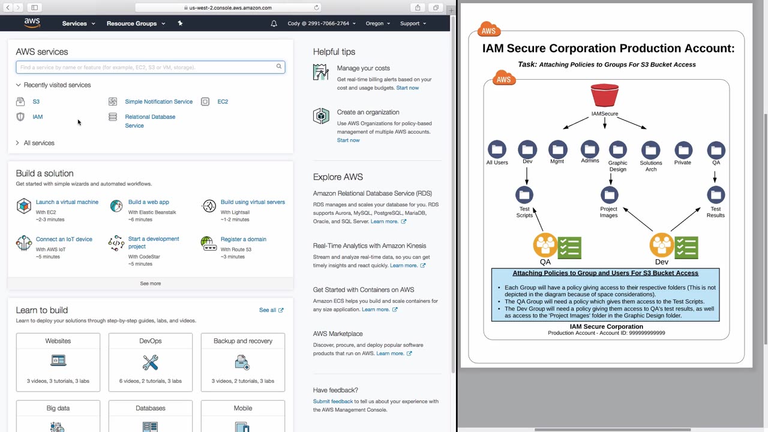Open the Oregon region dropdown
768x432 pixels.
378,23
